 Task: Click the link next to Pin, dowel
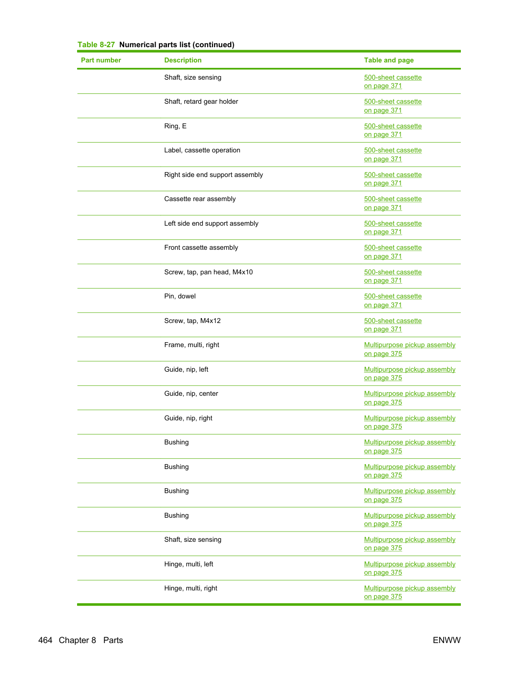coord(393,301)
